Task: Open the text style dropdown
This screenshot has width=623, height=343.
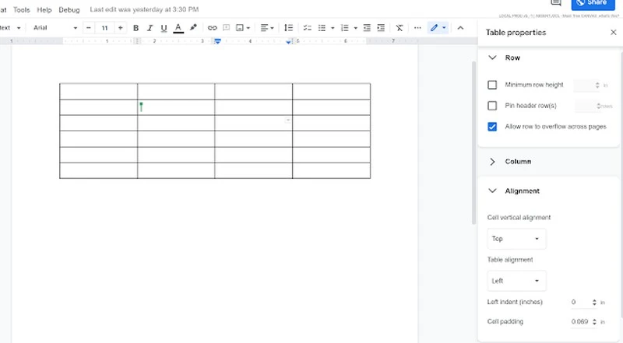Action: (x=10, y=28)
